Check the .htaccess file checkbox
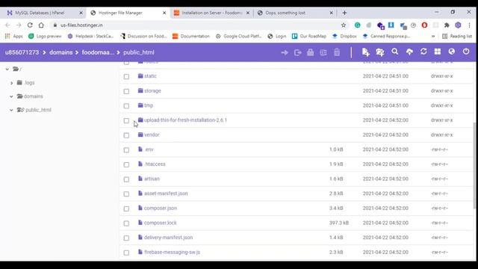 (x=126, y=164)
